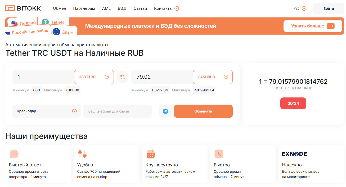Click the receive amount field 79.02
346x187 pixels.
(162, 77)
